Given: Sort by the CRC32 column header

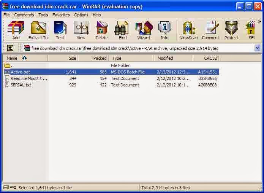Looking at the screenshot, I should pos(206,58).
